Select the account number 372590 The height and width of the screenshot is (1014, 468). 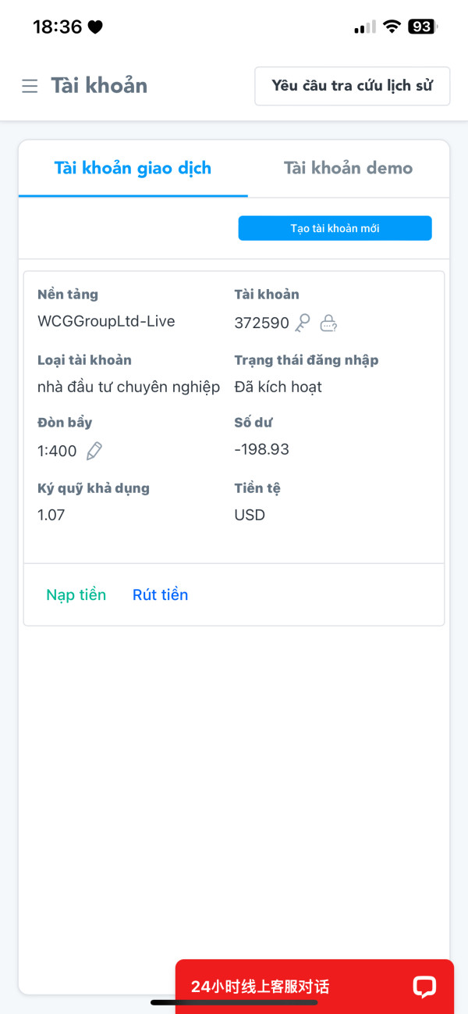click(x=261, y=323)
